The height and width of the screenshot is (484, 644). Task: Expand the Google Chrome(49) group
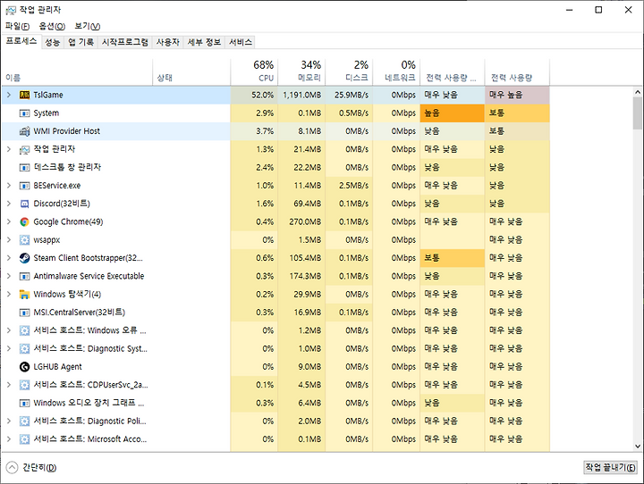point(9,221)
